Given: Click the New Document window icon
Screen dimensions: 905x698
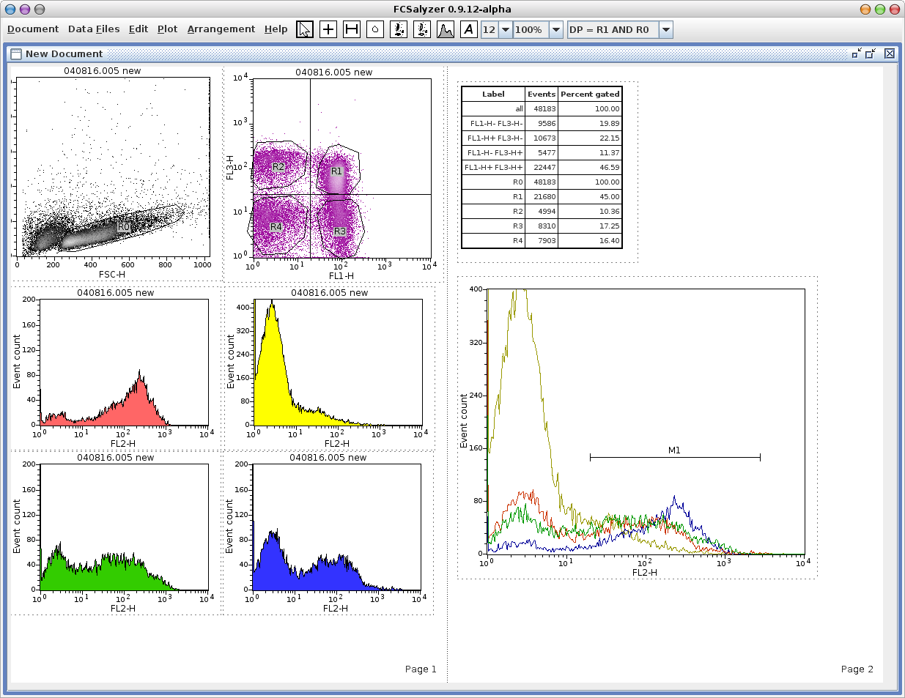Looking at the screenshot, I should (x=15, y=53).
